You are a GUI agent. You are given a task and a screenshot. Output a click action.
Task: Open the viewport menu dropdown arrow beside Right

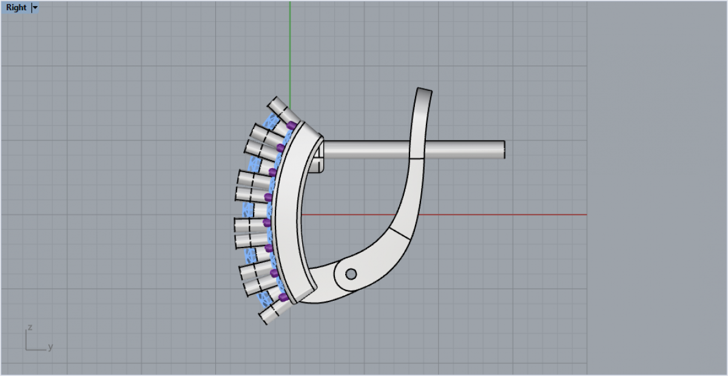[x=35, y=8]
